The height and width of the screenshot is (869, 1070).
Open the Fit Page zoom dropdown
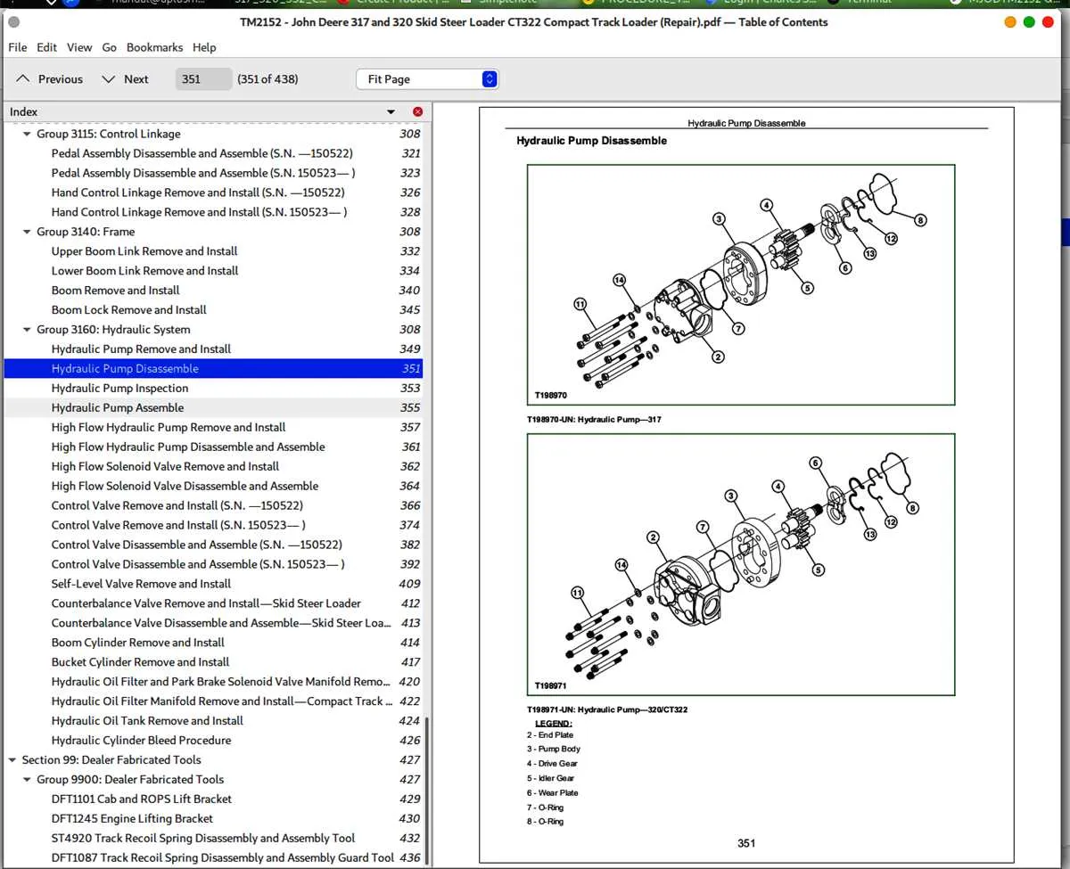tap(427, 79)
